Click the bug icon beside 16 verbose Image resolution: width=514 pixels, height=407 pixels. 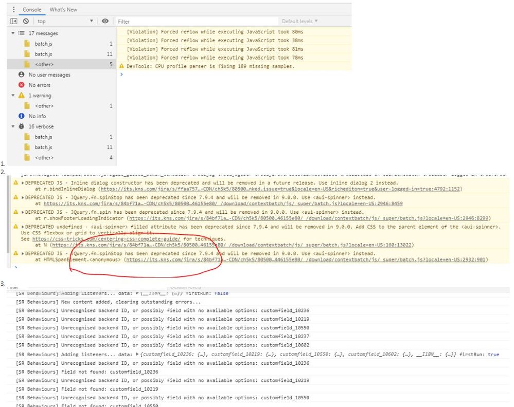22,126
